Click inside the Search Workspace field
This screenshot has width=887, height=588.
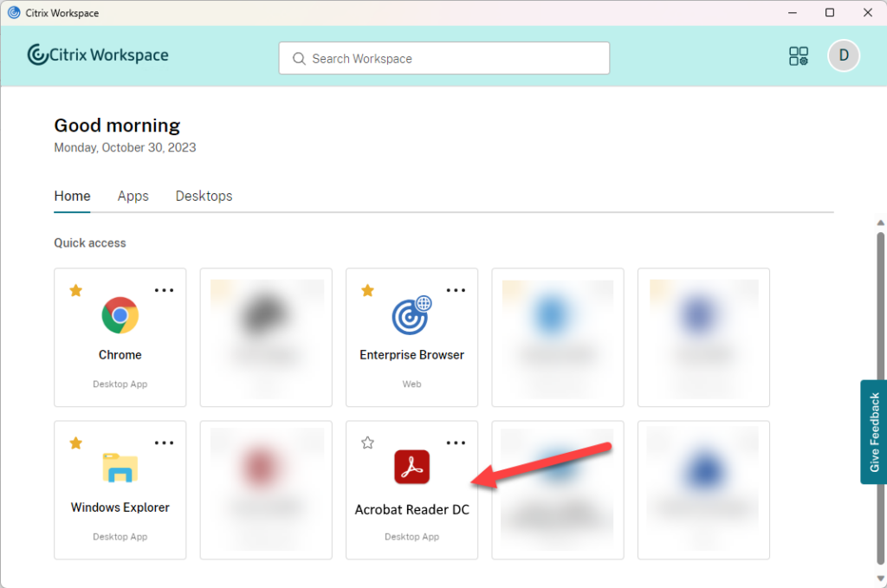click(x=433, y=58)
